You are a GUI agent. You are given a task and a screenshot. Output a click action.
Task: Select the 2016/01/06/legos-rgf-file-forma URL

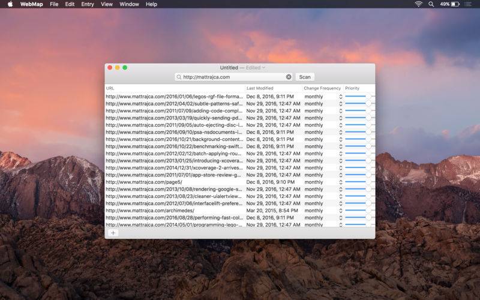(x=174, y=97)
